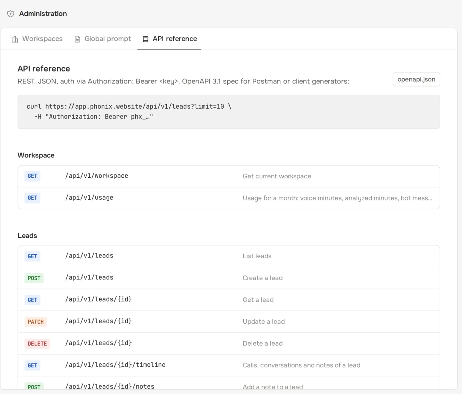Click the 'Get a lead' description
This screenshot has width=462, height=394.
pos(258,300)
